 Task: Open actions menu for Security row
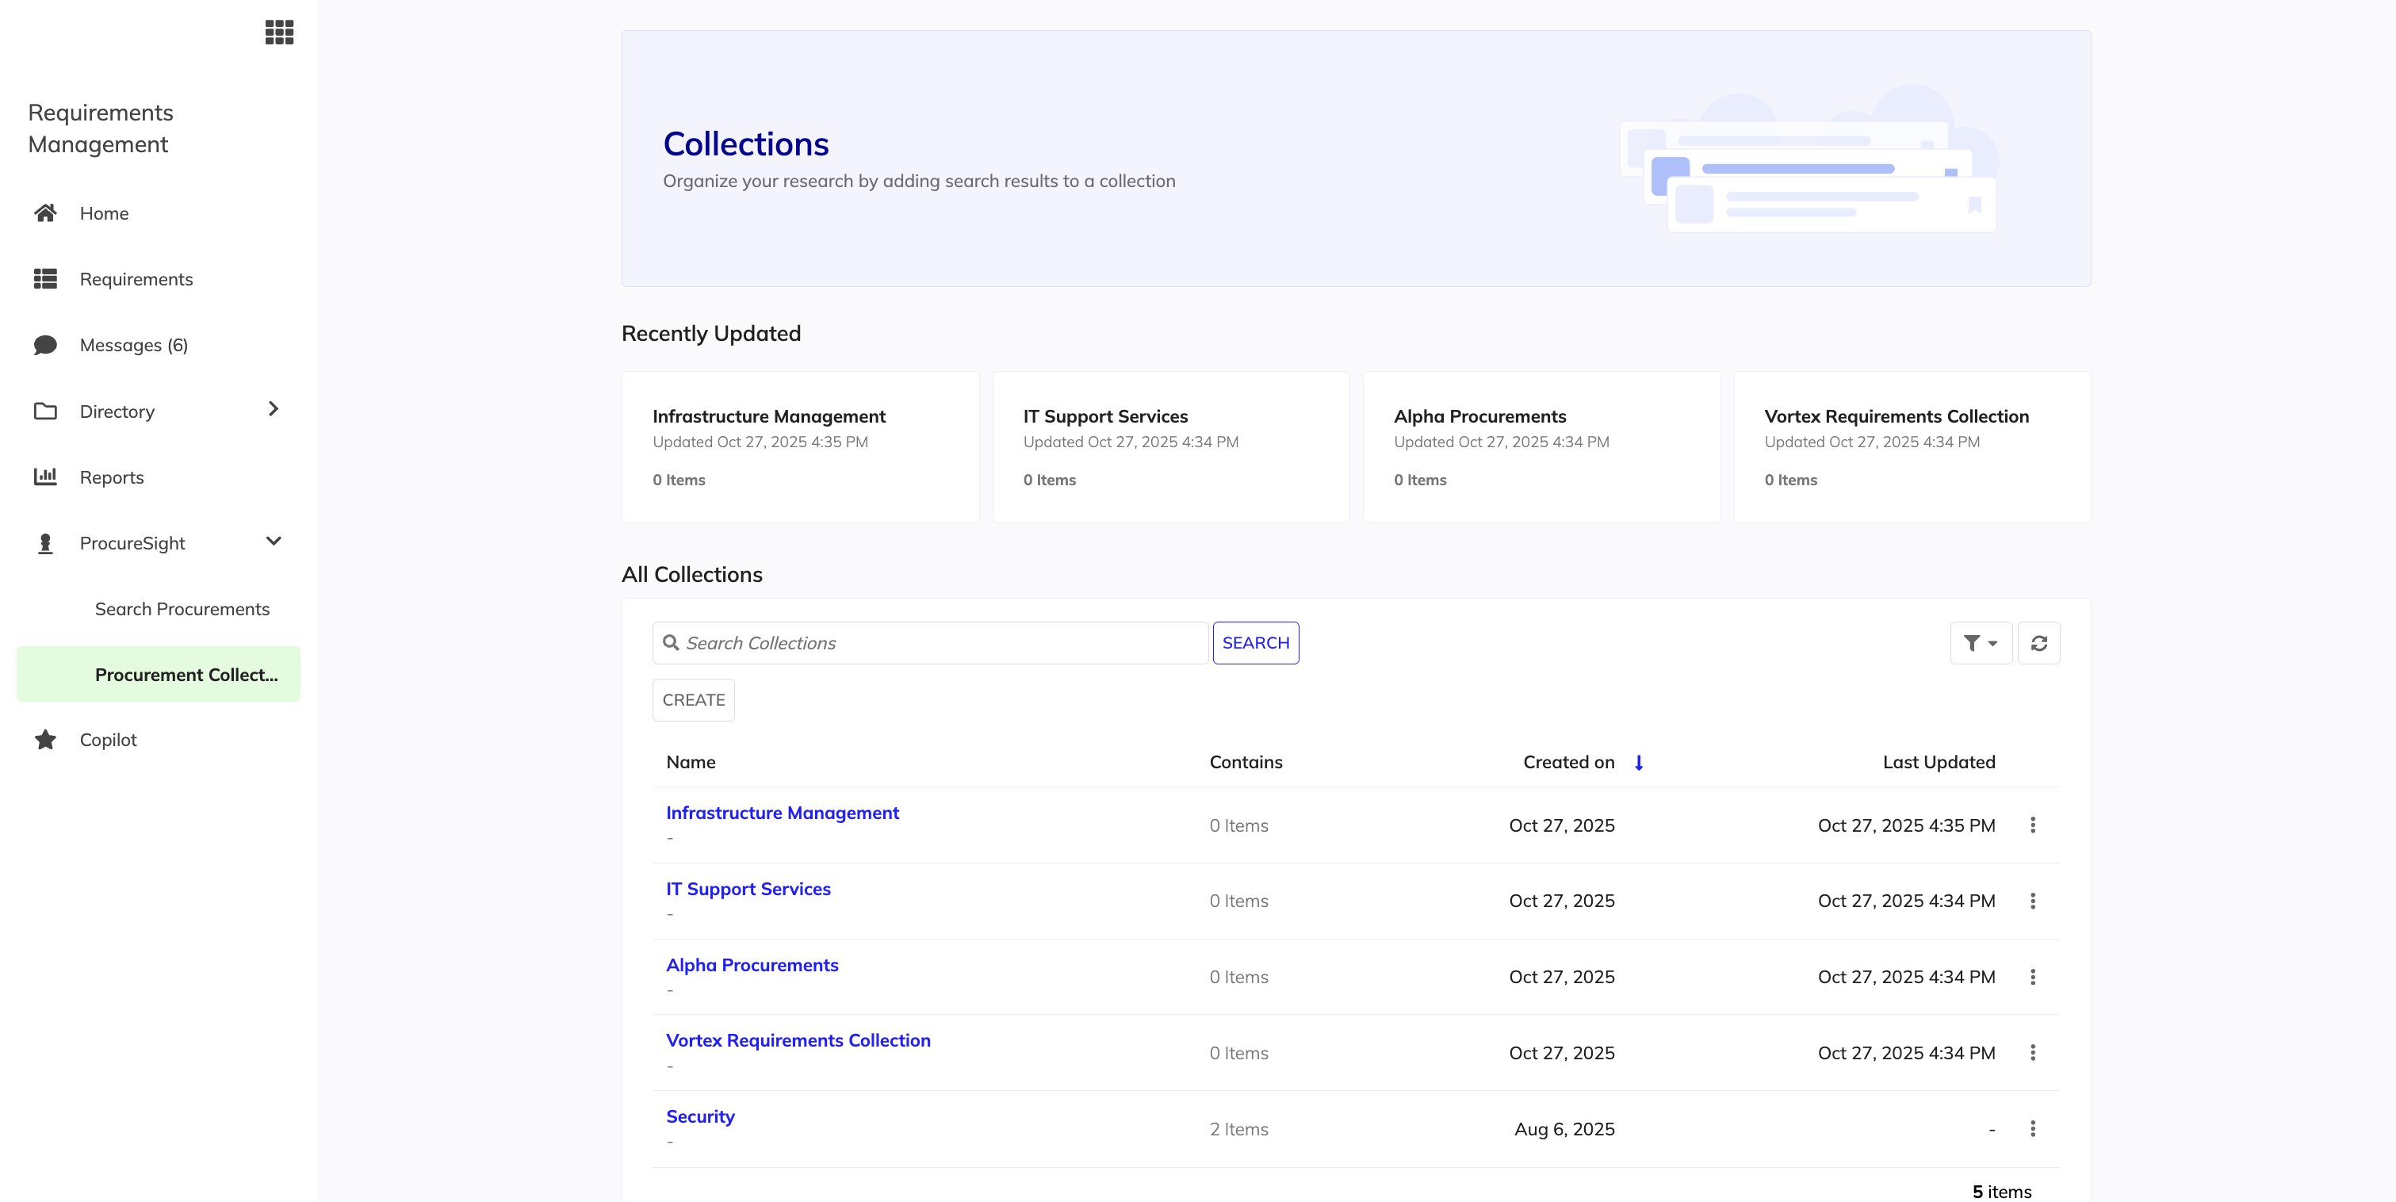(2032, 1128)
